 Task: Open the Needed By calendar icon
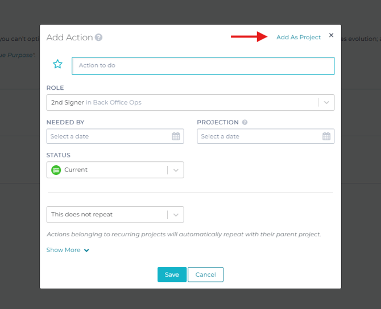[176, 136]
